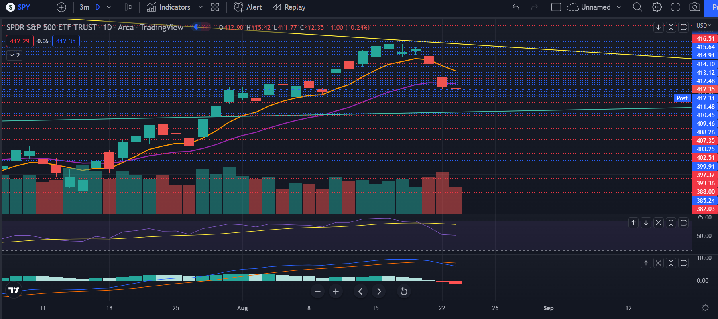
Task: Open the SPY symbol search
Action: (18, 7)
